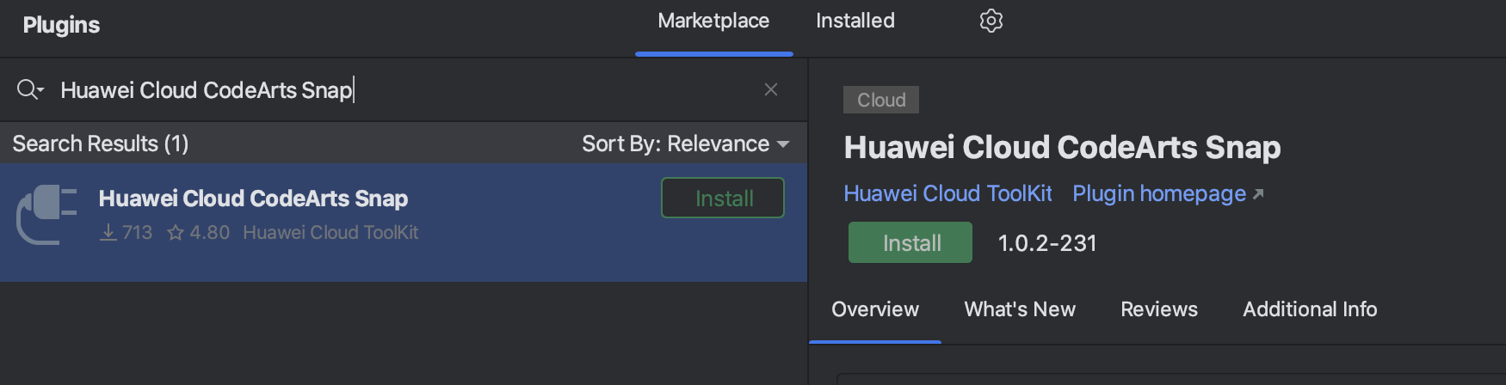This screenshot has height=385, width=1506.
Task: Open the Sort By Relevance dropdown
Action: click(x=685, y=144)
